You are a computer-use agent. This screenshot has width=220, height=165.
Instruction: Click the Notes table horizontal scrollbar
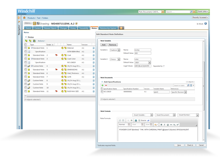pyautogui.click(x=60, y=96)
